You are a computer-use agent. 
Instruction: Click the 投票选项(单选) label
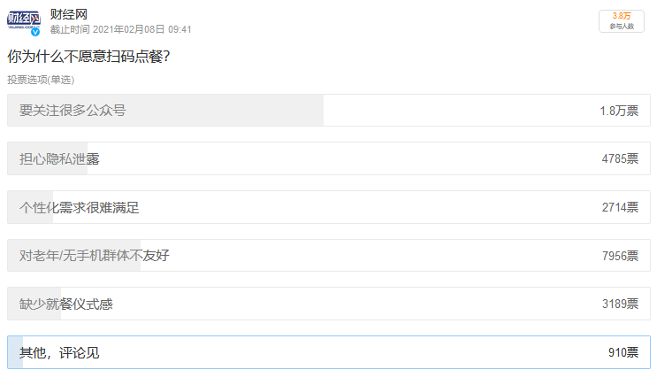(41, 80)
